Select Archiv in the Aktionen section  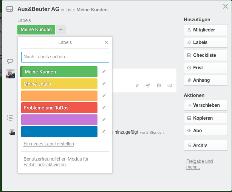pyautogui.click(x=206, y=145)
